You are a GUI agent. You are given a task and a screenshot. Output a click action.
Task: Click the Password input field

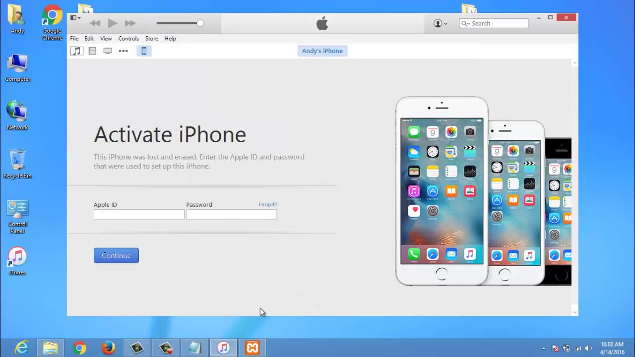pos(232,214)
